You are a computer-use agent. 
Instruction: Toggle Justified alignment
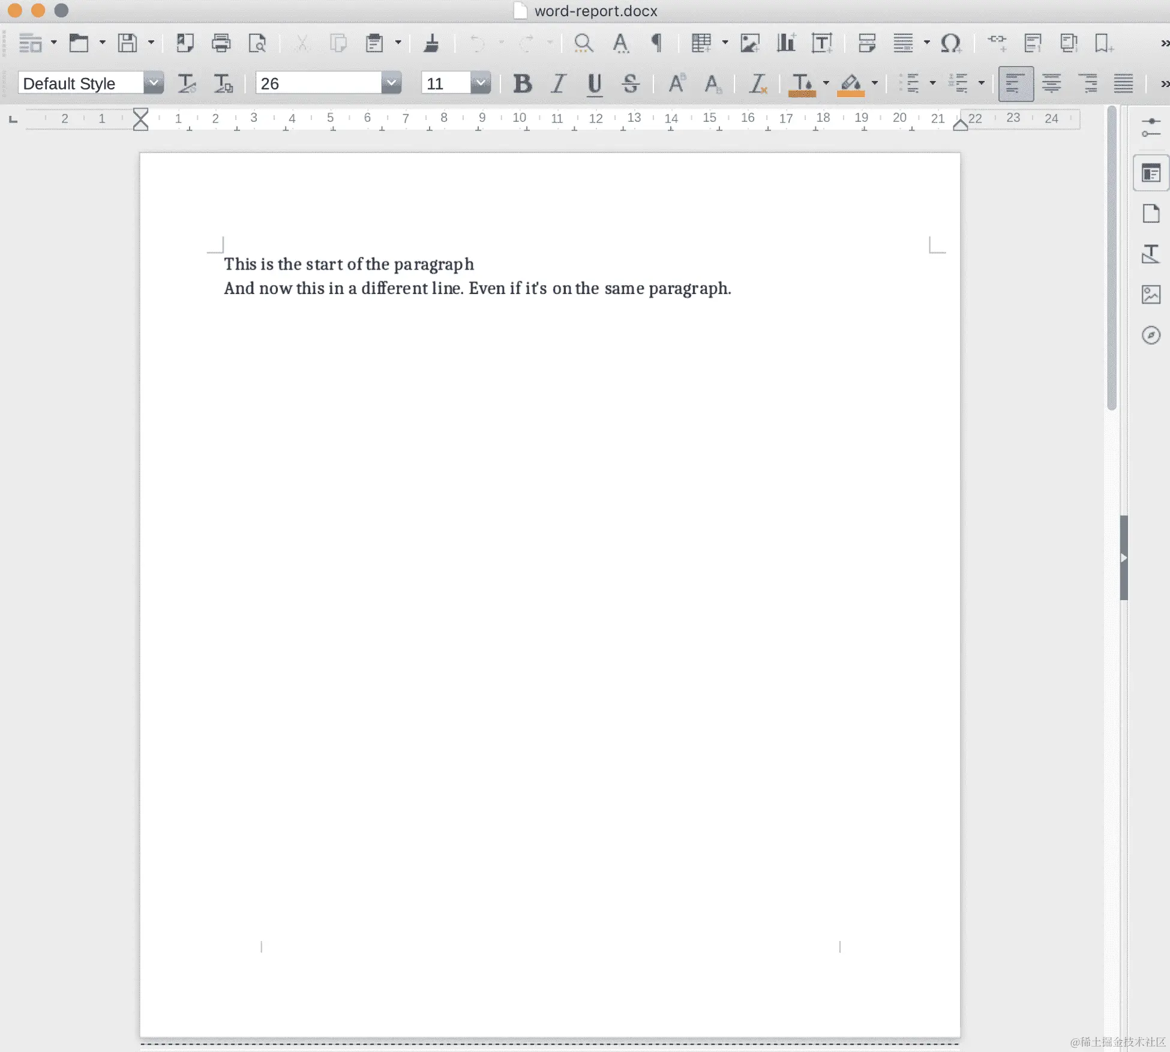pyautogui.click(x=1123, y=83)
